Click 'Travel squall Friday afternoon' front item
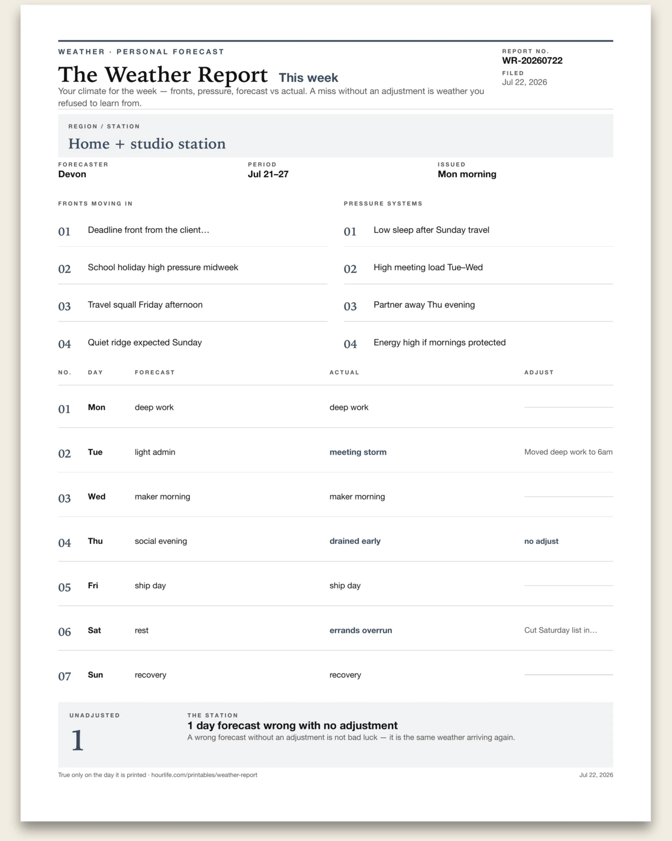Viewport: 672px width, 841px height. click(145, 305)
